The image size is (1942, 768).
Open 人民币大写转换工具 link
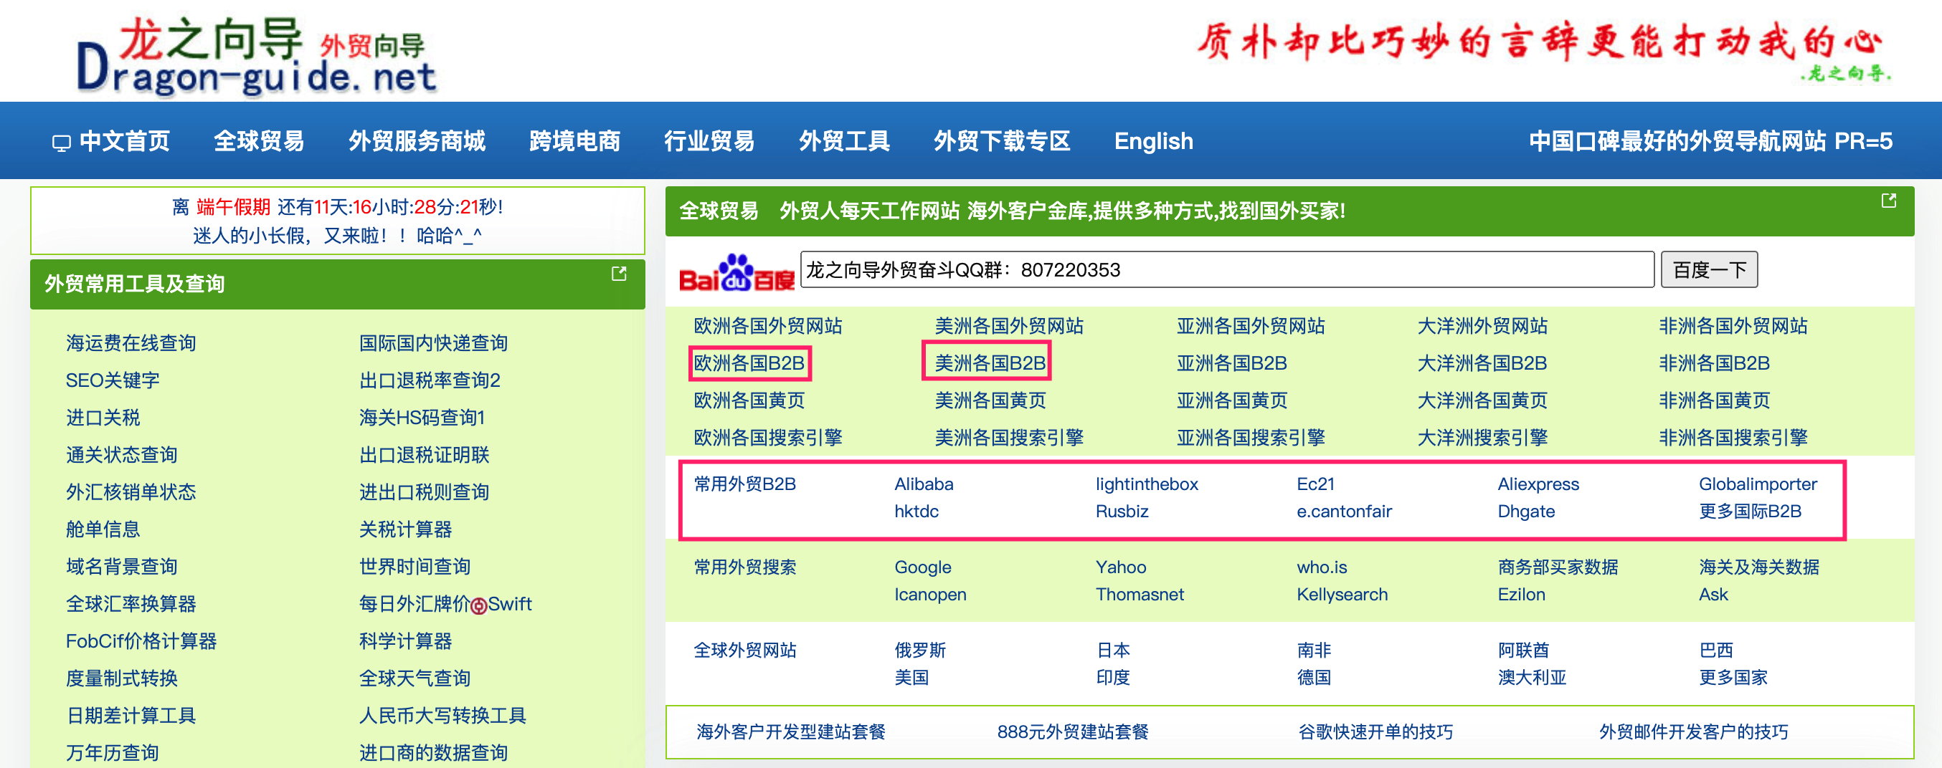[x=442, y=715]
